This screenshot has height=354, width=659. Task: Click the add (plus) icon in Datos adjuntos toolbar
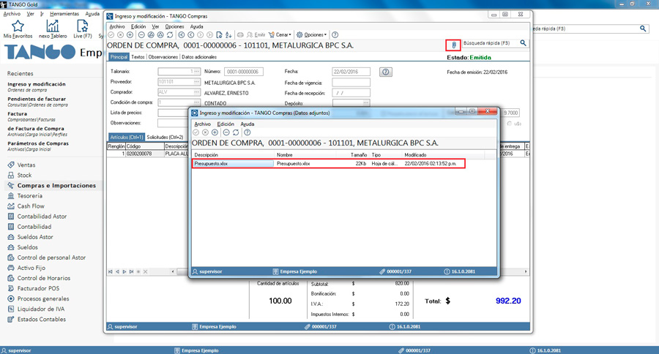pyautogui.click(x=215, y=132)
